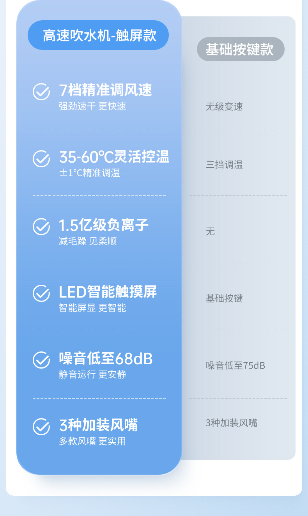Select the 减毛躁 见柔顺 subtitle
Viewport: 308px width, 516px height.
tap(88, 241)
